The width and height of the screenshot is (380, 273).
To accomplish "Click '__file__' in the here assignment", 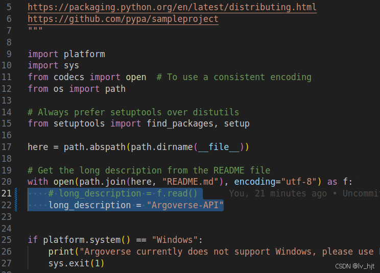I will pyautogui.click(x=219, y=147).
